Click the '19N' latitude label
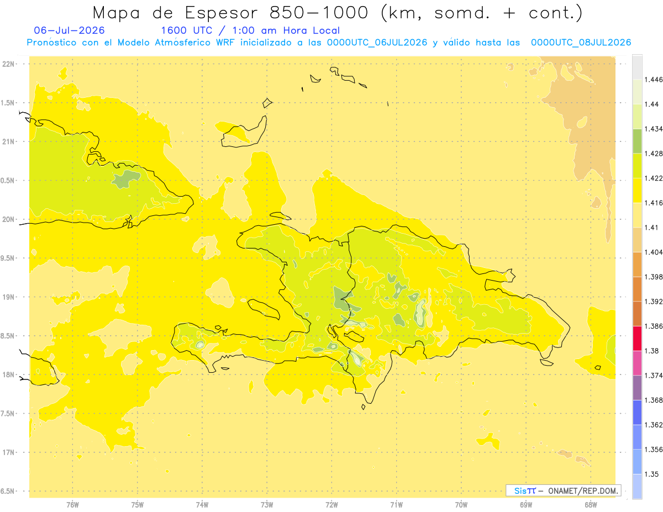Image resolution: width=663 pixels, height=512 pixels. click(x=9, y=297)
